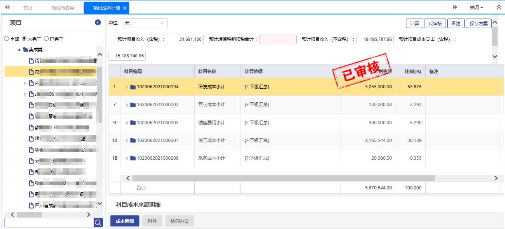505x229 pixels.
Task: Click the 反审核 button
Action: [x=435, y=24]
